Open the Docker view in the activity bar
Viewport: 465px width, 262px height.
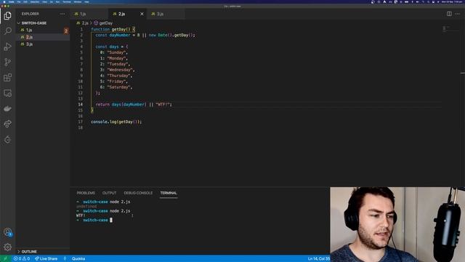pyautogui.click(x=8, y=108)
